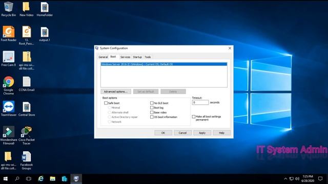Click the taskbar clock and date
This screenshot has height=184, width=328.
[x=307, y=178]
